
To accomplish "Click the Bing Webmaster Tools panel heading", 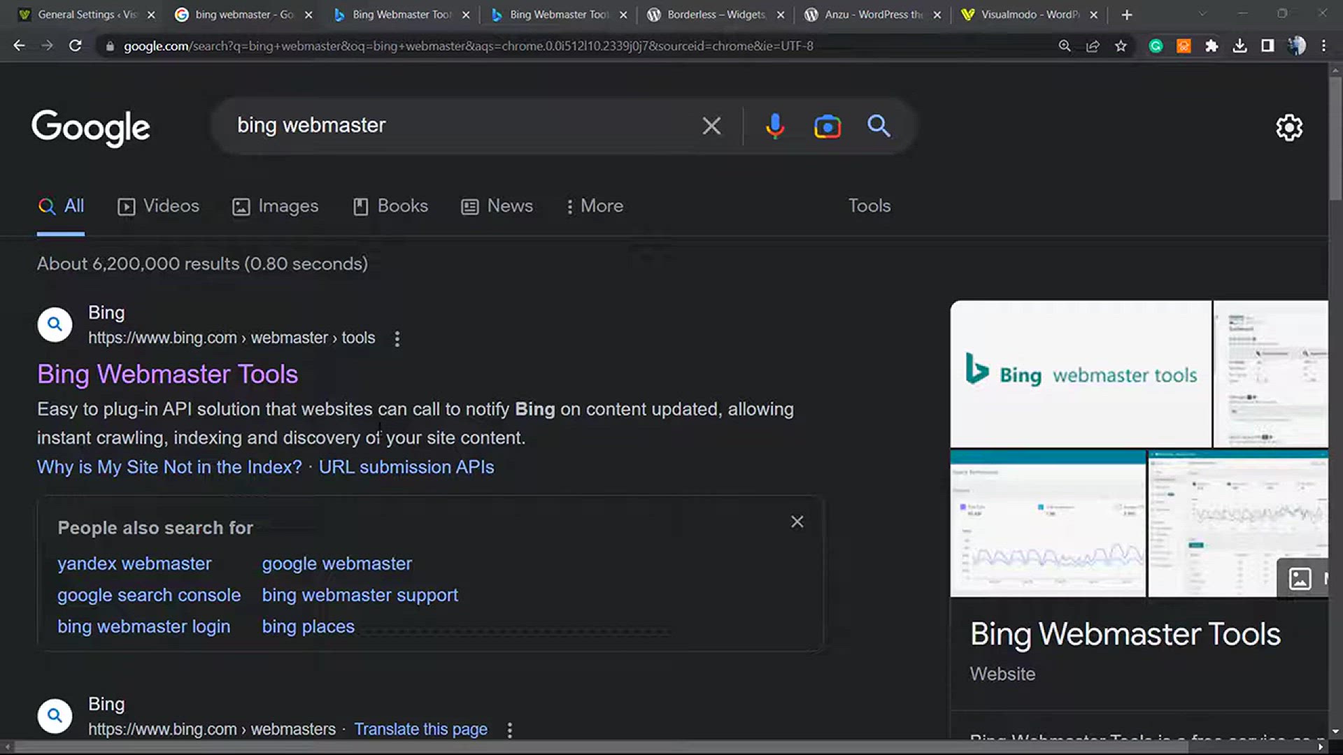I will pos(1125,635).
